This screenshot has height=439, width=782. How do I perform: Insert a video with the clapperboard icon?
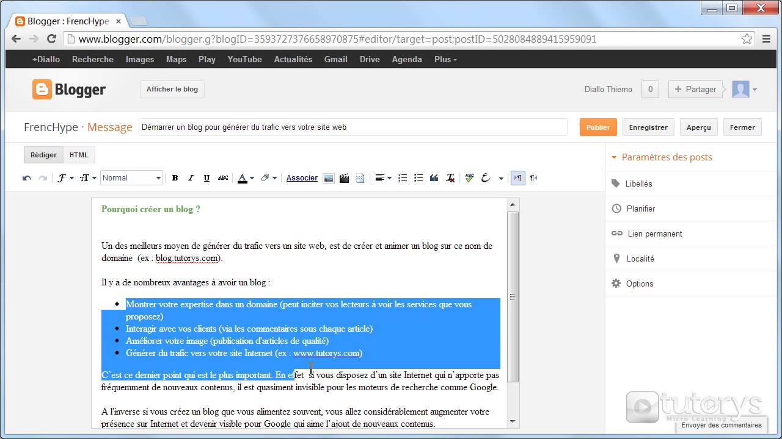[x=345, y=178]
